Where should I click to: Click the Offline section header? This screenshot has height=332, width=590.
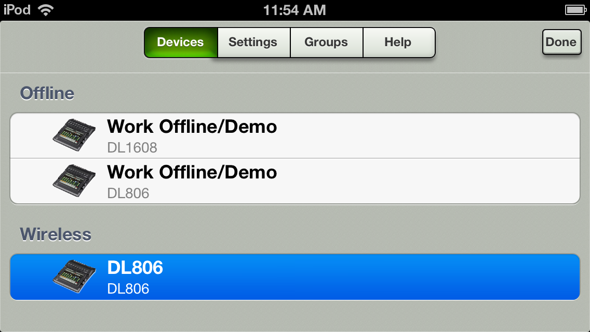point(47,93)
